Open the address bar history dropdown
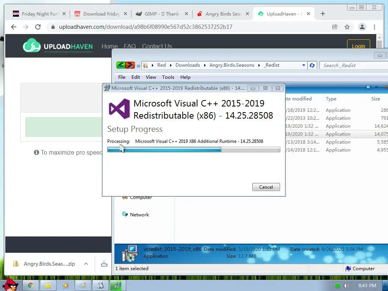 pyautogui.click(x=304, y=65)
